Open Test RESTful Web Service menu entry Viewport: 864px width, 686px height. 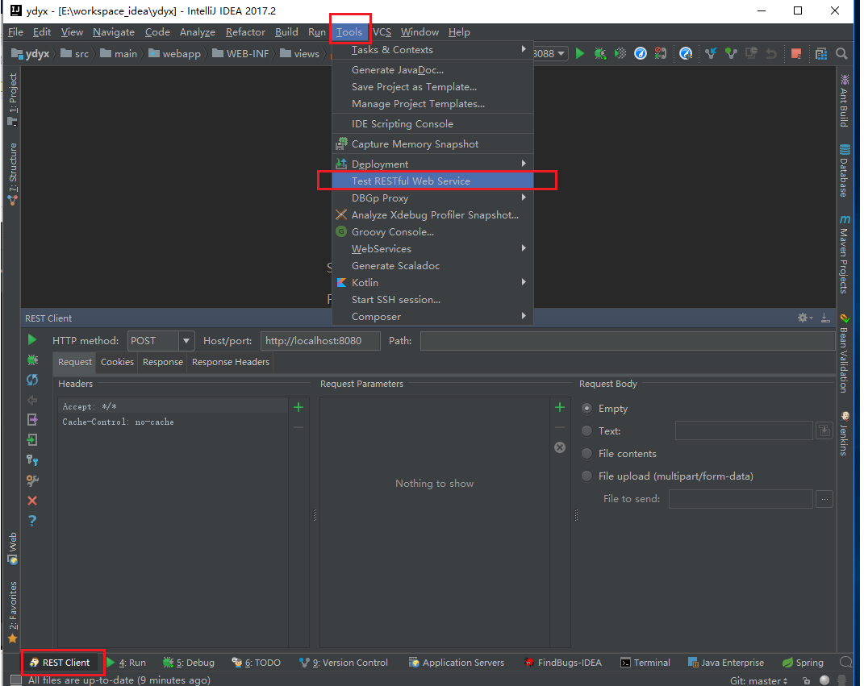click(x=411, y=181)
